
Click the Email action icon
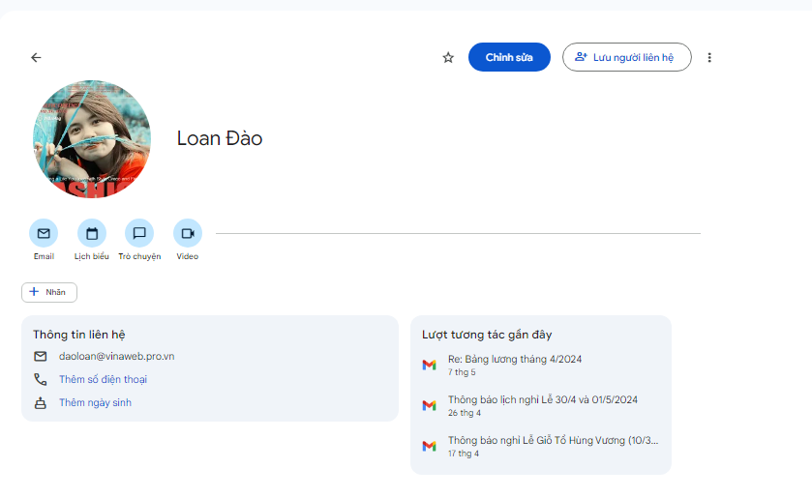pyautogui.click(x=44, y=233)
